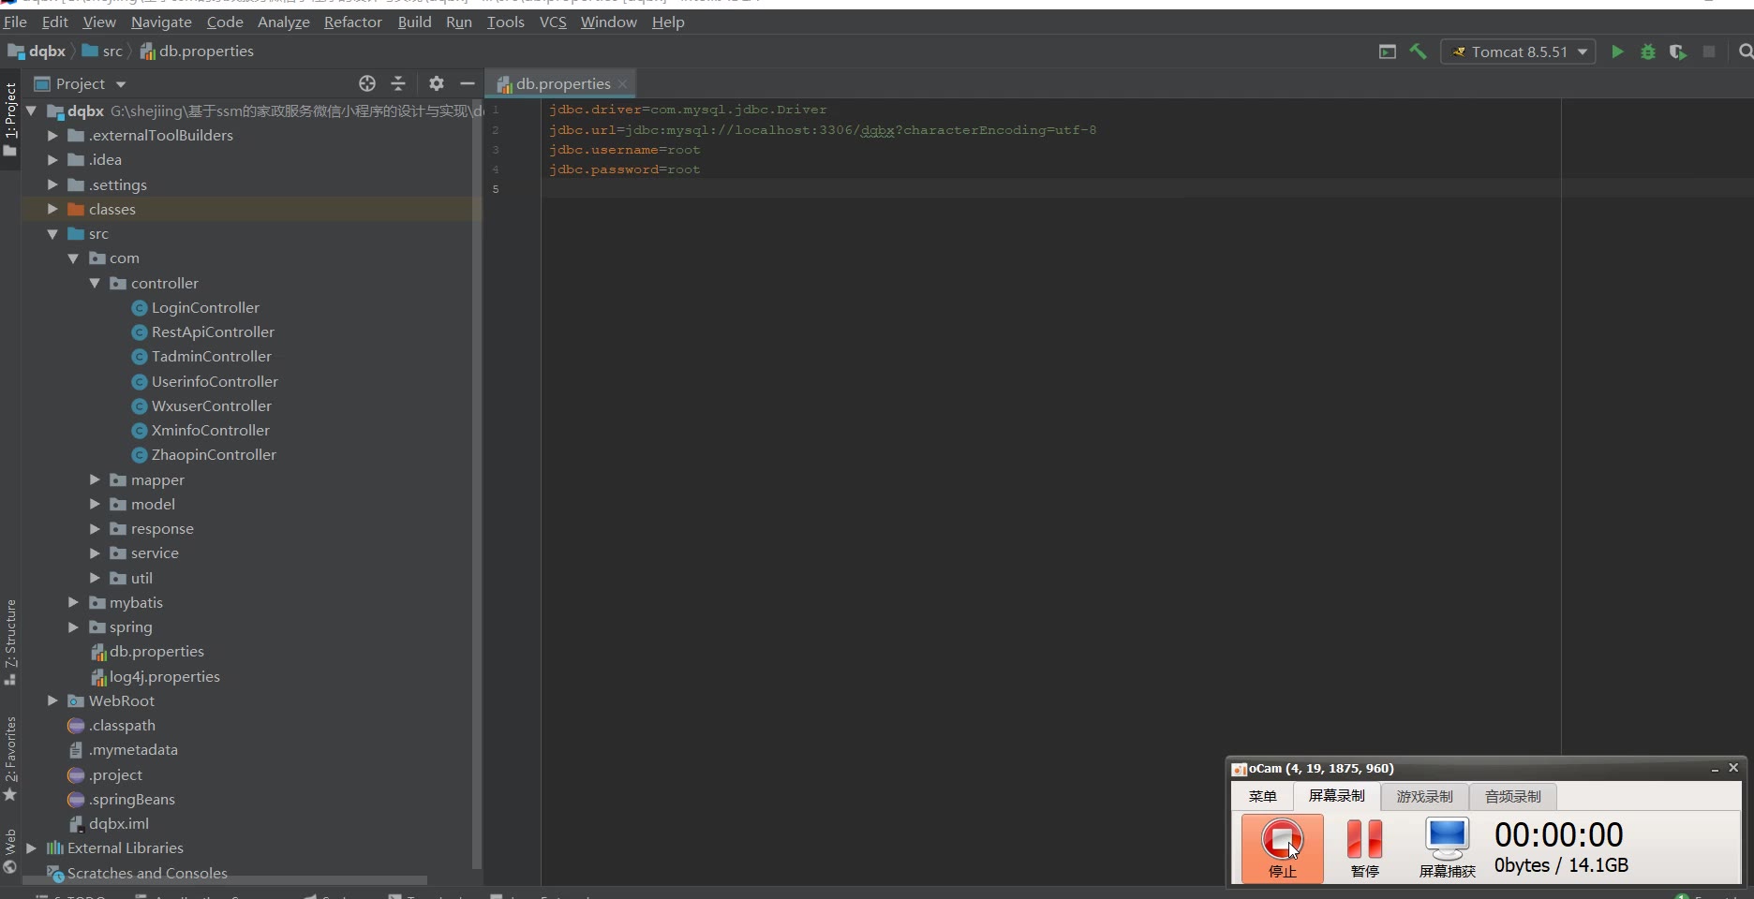Click the green Run button

(1617, 52)
